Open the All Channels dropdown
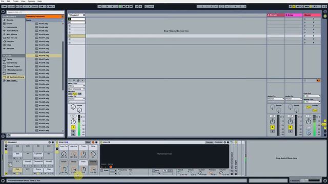This screenshot has width=328, height=184. 76,89
